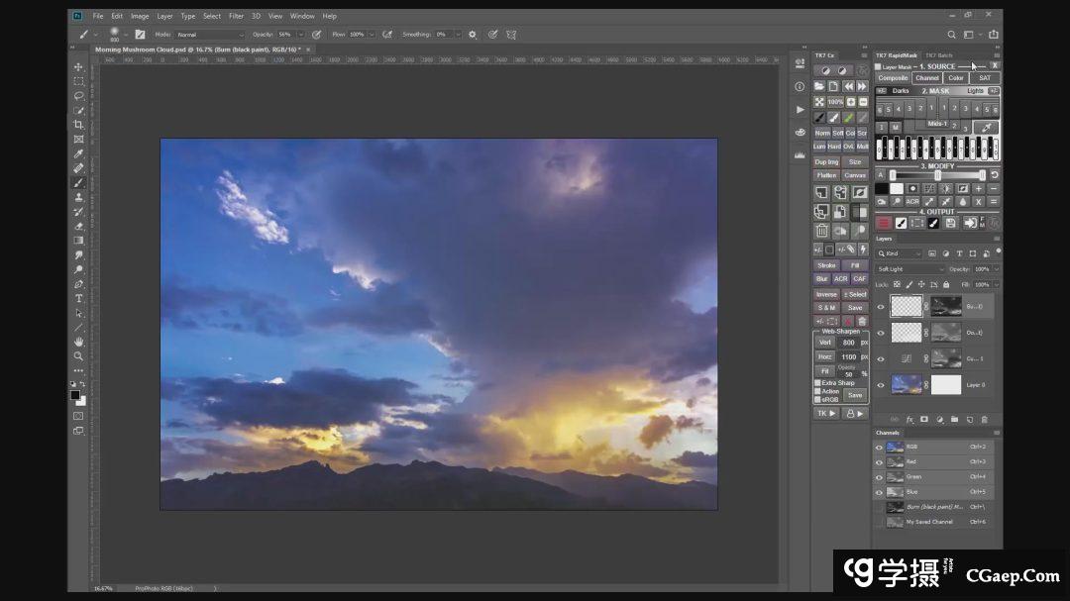Hide the Layer 0 layer
1070x601 pixels.
click(x=880, y=385)
